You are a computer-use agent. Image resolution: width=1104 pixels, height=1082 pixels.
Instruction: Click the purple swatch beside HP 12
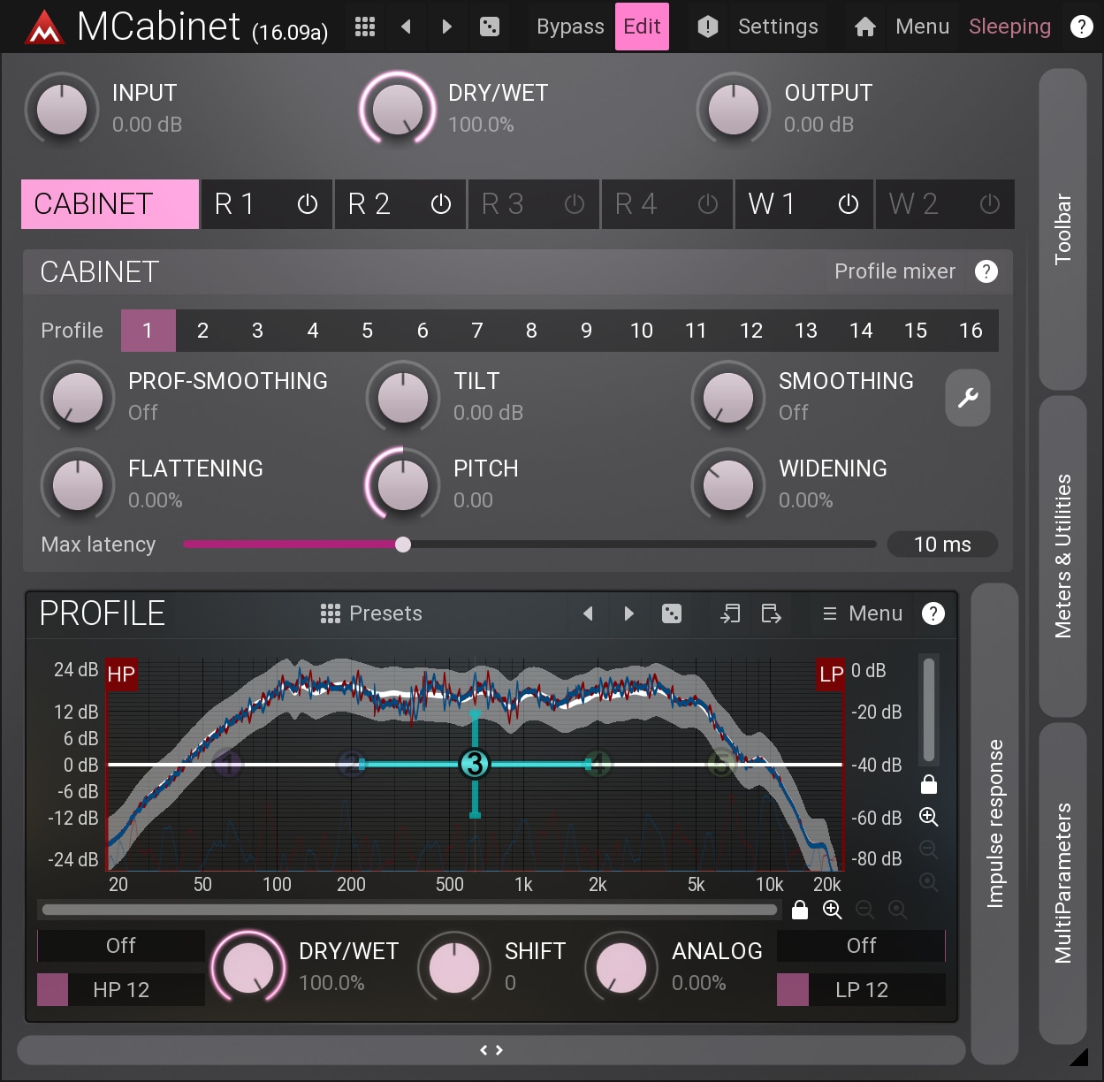[53, 990]
